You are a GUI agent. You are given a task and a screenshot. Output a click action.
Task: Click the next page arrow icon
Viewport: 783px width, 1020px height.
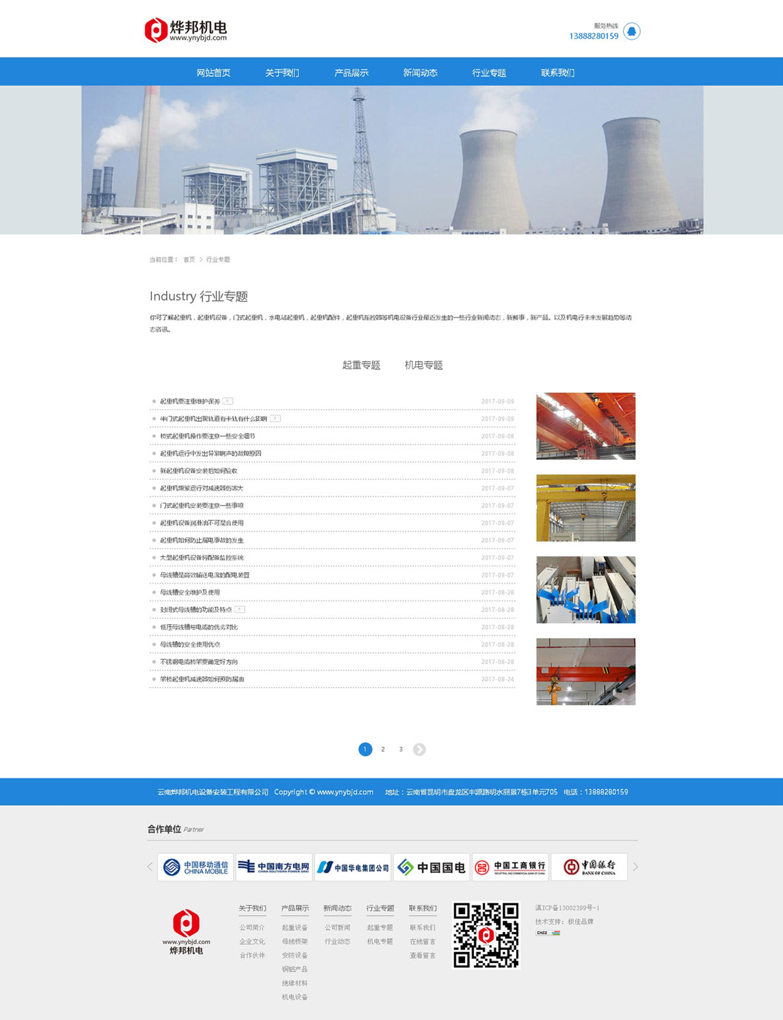pos(420,749)
